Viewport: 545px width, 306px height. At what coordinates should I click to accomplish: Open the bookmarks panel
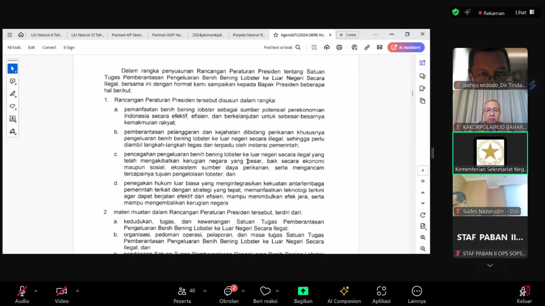click(422, 89)
